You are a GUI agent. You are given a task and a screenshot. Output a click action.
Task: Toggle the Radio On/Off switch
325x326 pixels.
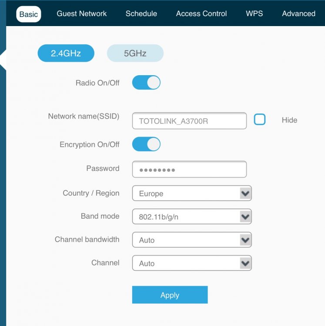[x=146, y=83]
